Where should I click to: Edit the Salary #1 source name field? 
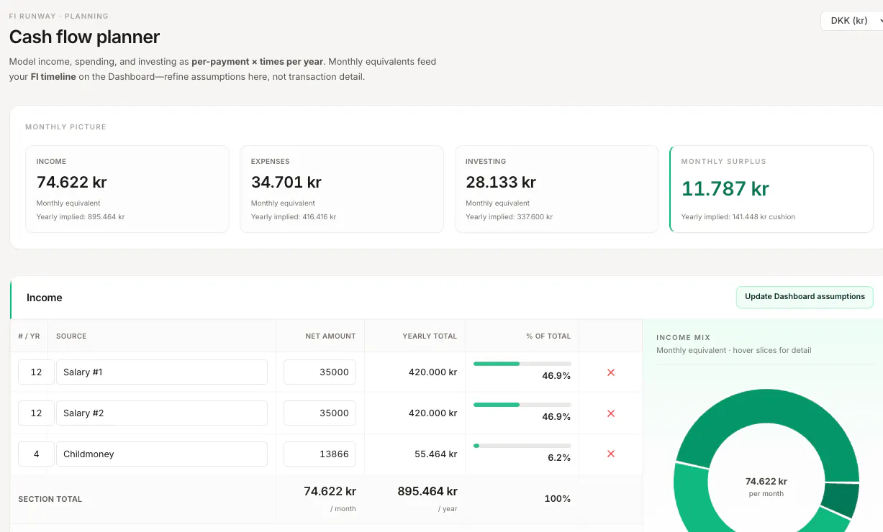click(162, 372)
